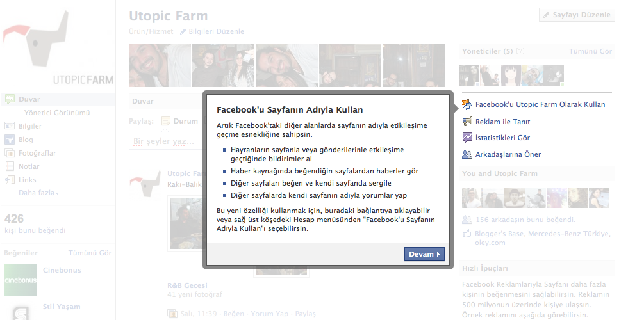Click the Durum status option

(185, 121)
